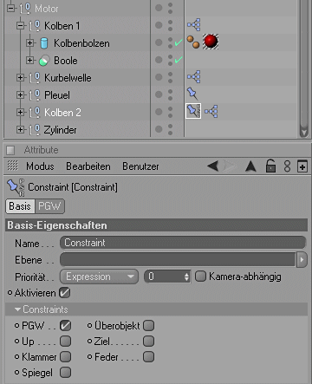This screenshot has width=312, height=384.
Task: Enable the Ziel constraint checkbox
Action: click(x=149, y=342)
